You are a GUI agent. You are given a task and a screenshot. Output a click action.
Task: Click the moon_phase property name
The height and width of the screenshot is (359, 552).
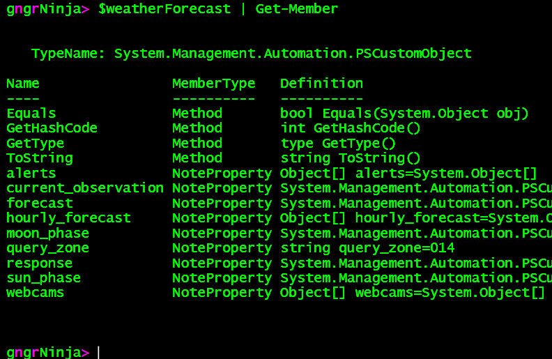tap(48, 233)
